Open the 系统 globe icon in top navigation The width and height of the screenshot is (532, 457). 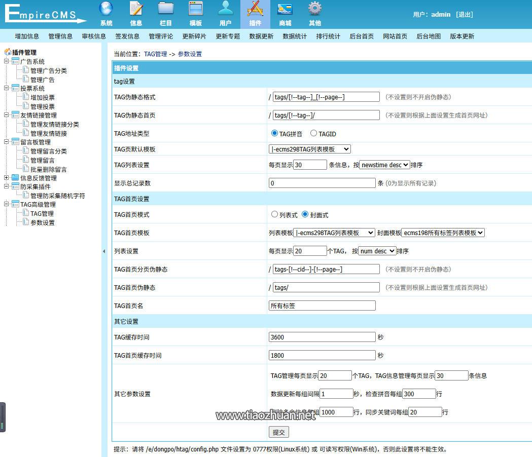coord(106,9)
